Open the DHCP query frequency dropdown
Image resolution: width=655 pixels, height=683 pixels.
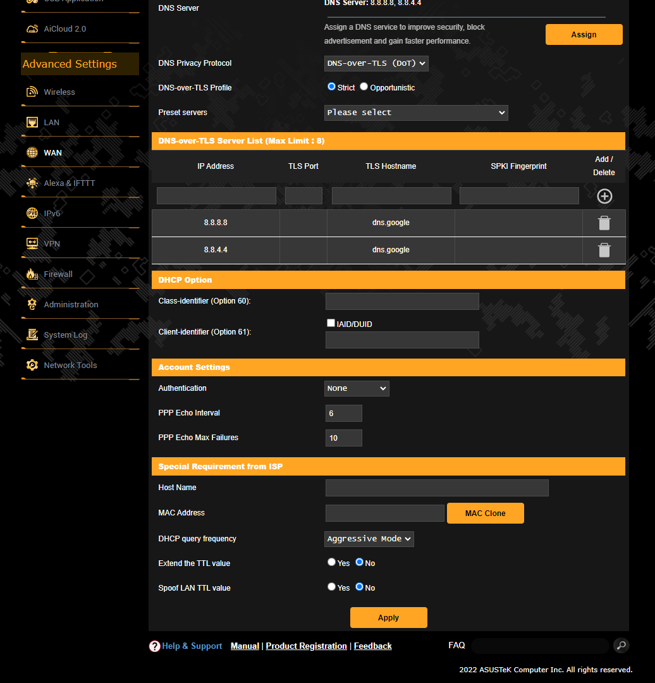369,539
